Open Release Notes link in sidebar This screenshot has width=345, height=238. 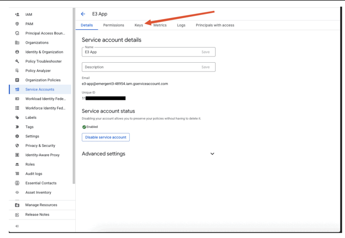(37, 214)
